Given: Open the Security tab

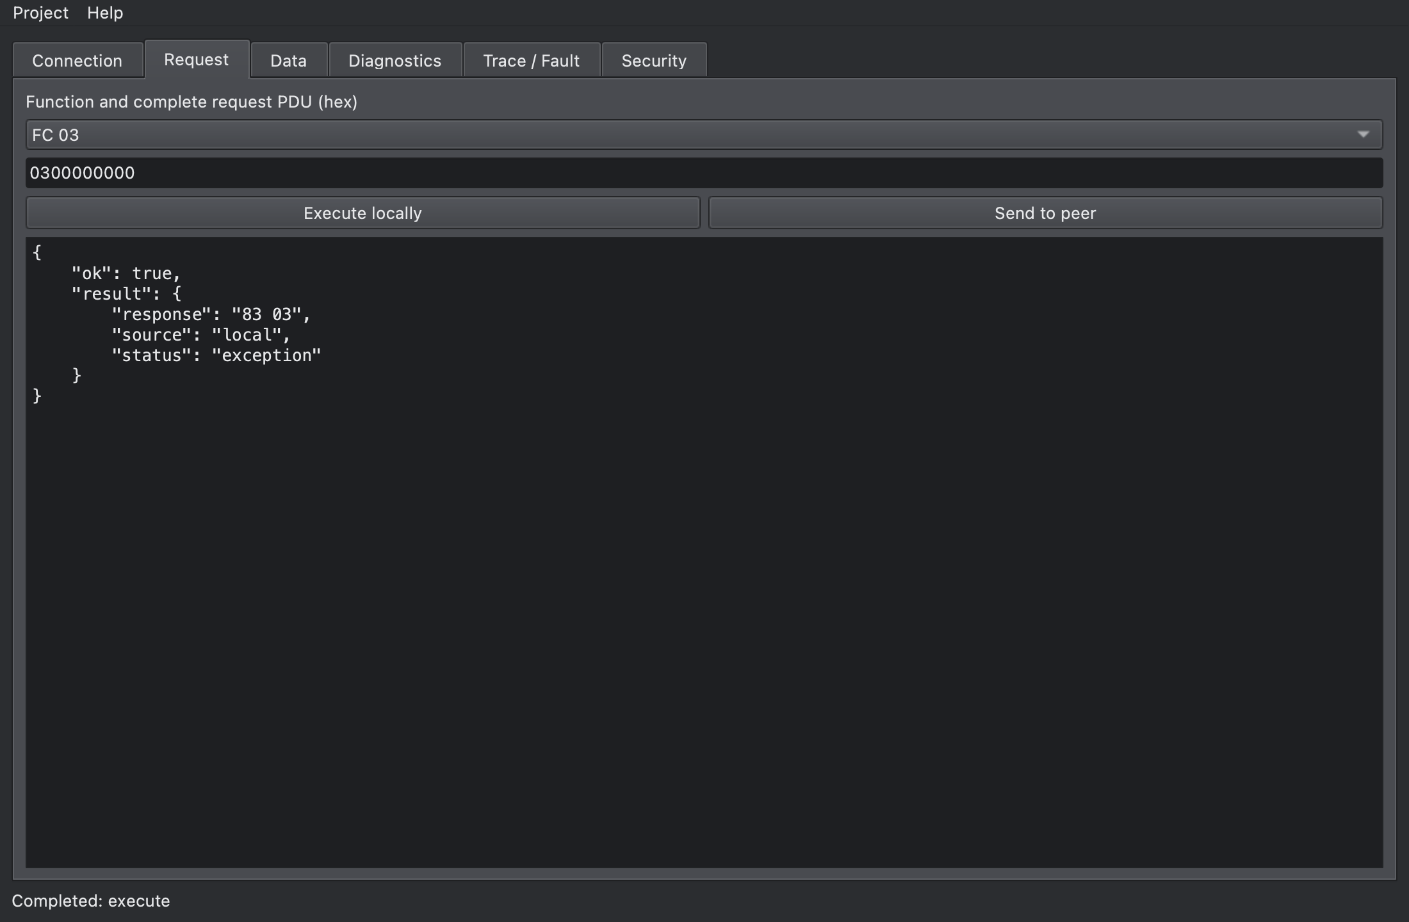Looking at the screenshot, I should coord(654,60).
